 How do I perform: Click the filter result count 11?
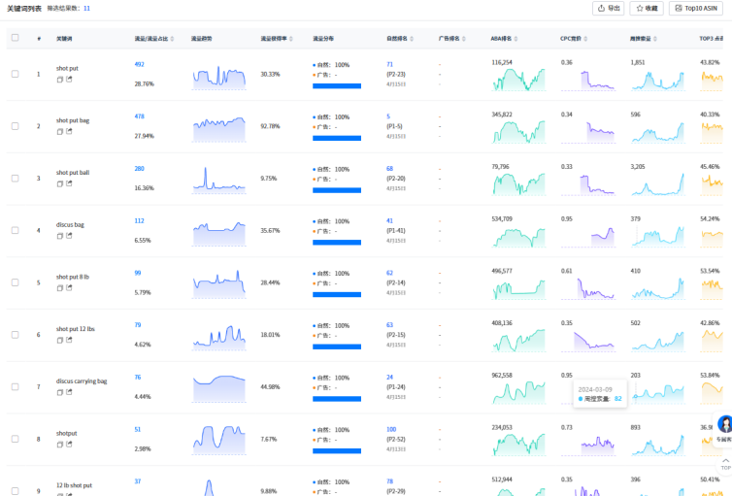pos(86,9)
